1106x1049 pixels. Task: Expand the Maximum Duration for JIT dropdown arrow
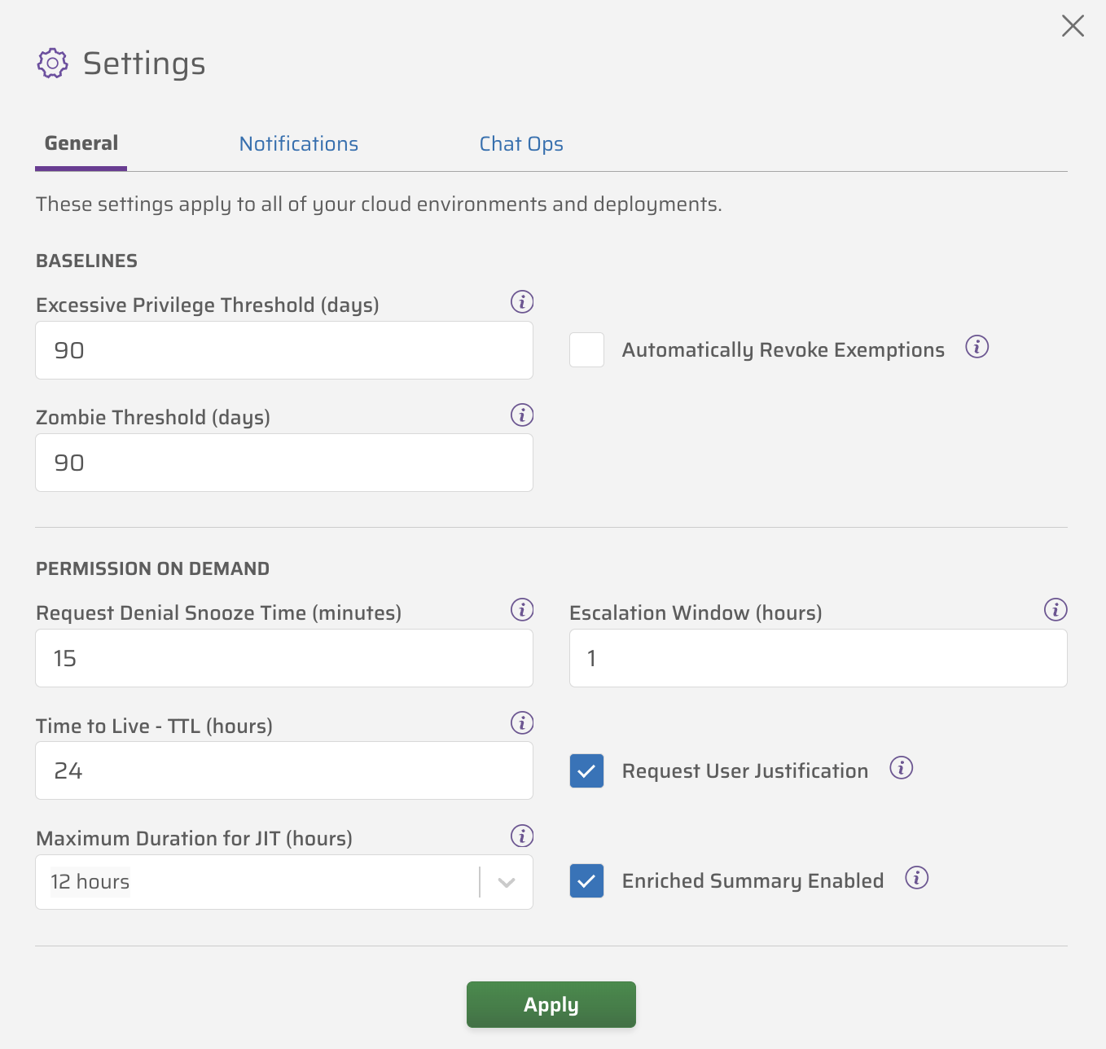(x=507, y=883)
